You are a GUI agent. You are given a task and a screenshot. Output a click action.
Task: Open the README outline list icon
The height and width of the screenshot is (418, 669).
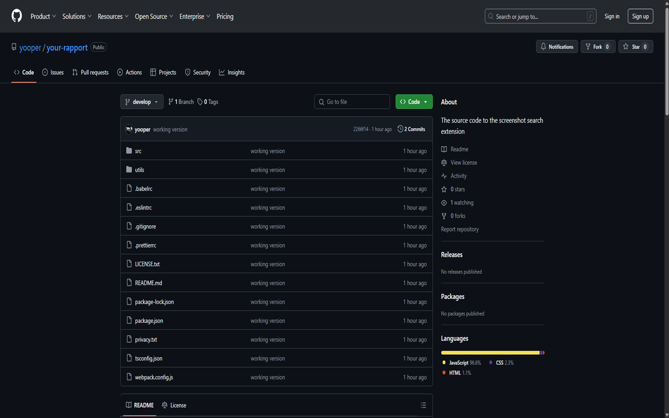pos(423,405)
